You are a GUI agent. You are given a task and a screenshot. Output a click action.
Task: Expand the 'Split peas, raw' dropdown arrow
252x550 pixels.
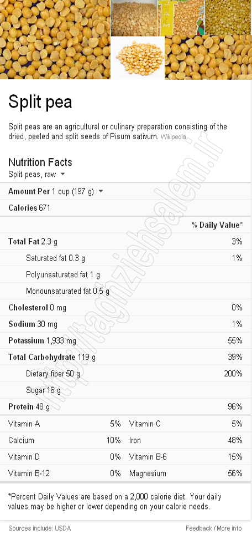pos(62,174)
